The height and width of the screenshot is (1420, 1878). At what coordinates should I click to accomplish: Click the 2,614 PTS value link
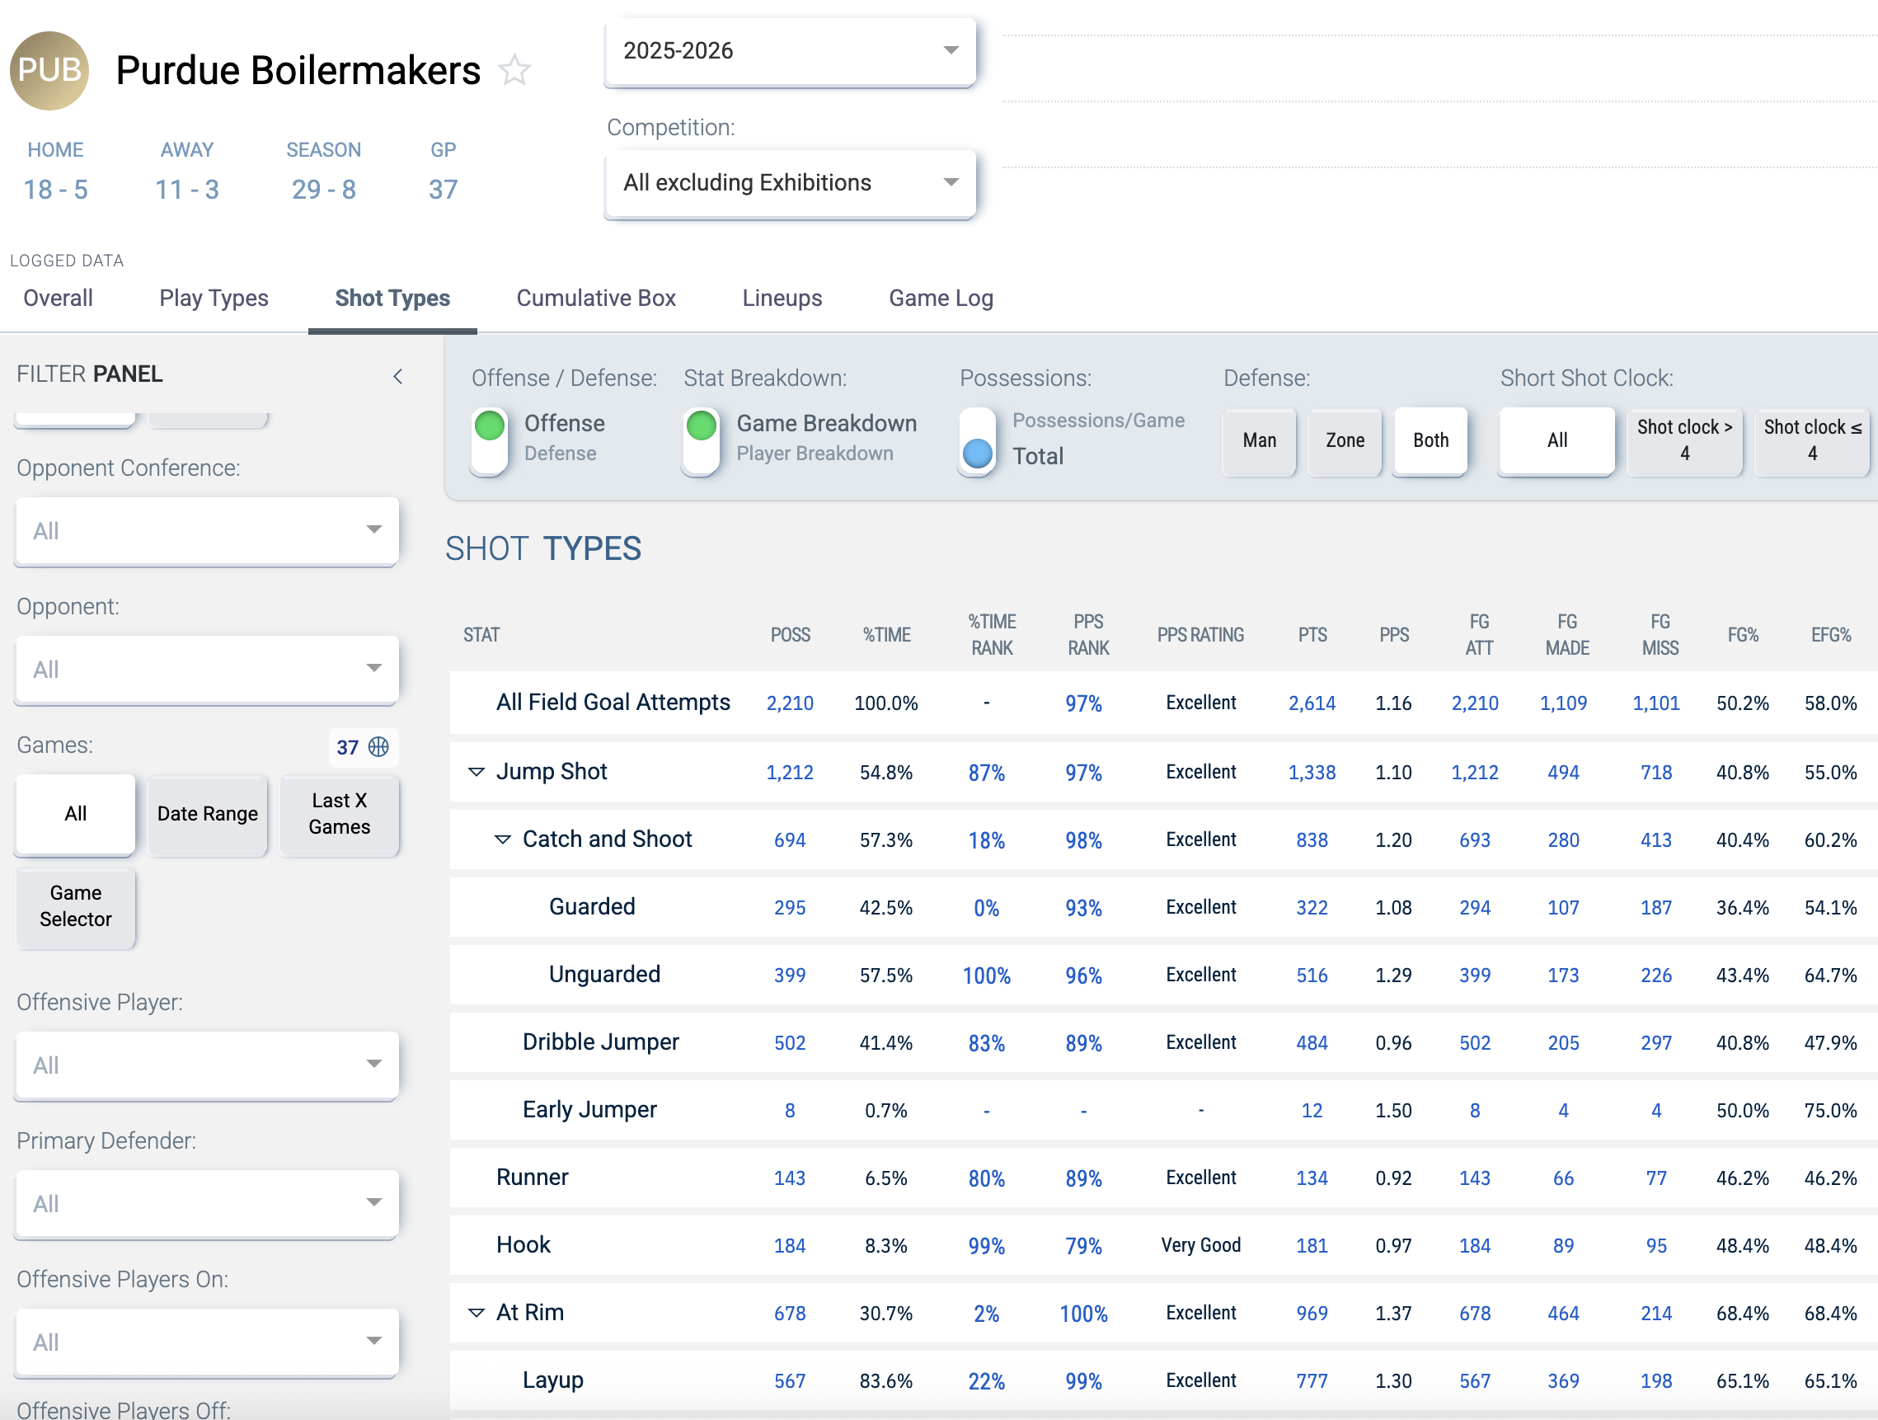[1311, 703]
